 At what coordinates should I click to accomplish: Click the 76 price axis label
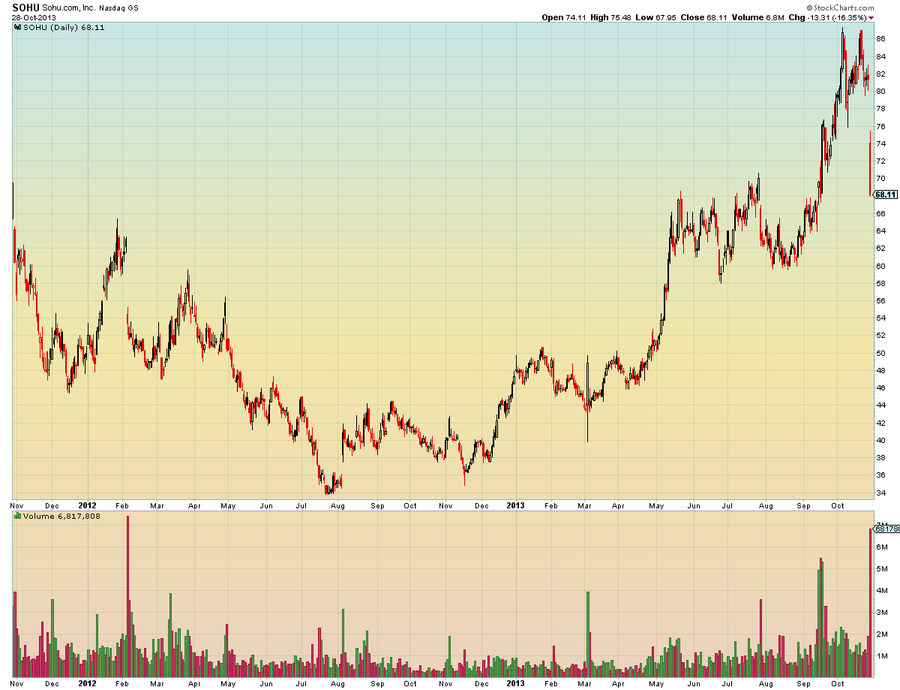(x=881, y=126)
